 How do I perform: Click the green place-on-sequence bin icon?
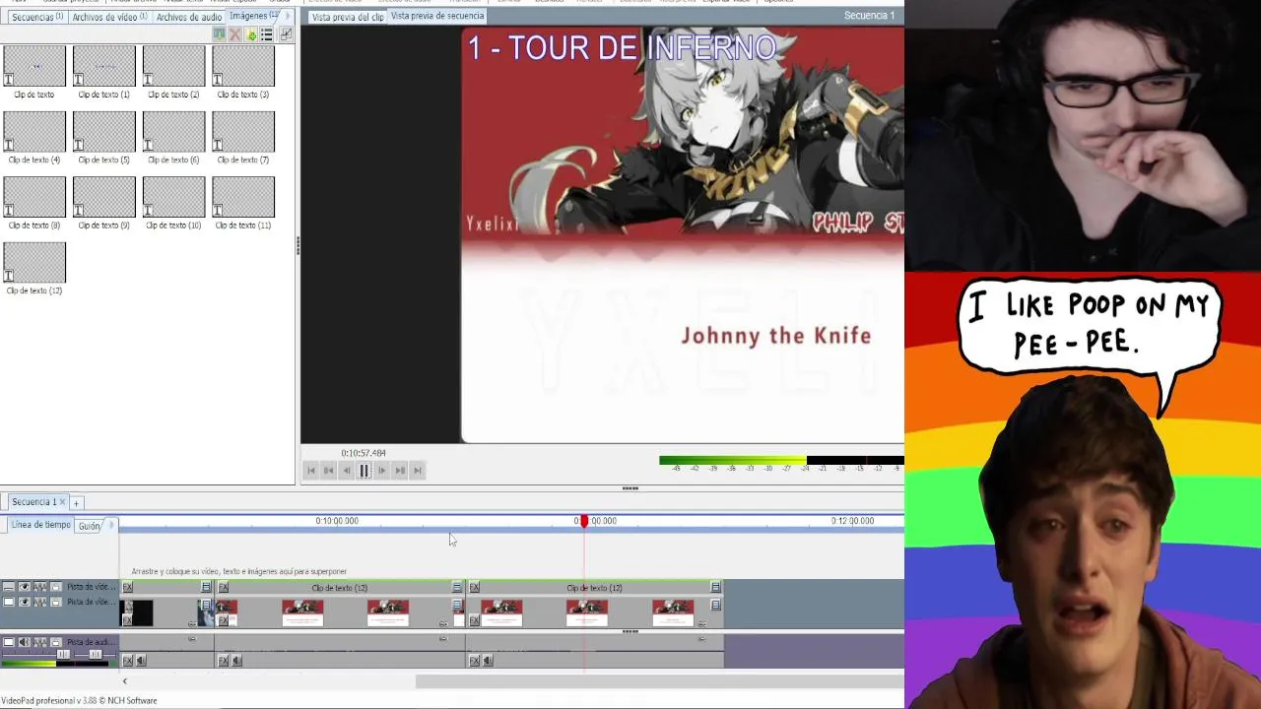coord(219,34)
